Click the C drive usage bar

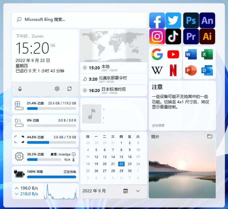[x=51, y=109]
